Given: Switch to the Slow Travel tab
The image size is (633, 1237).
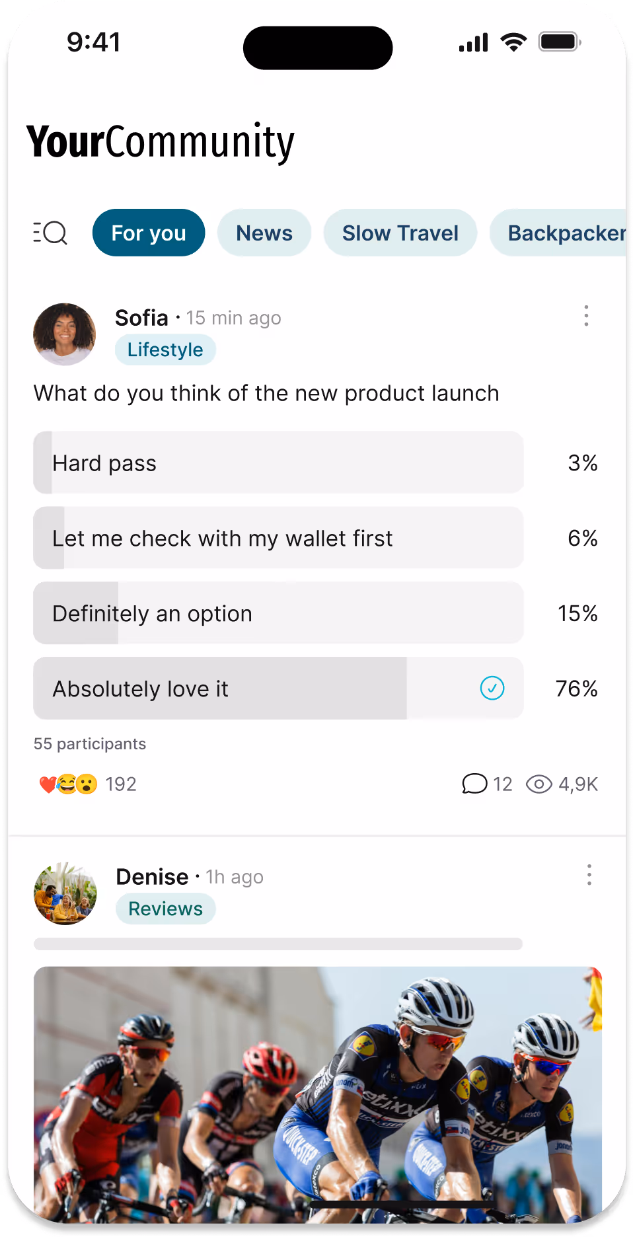Looking at the screenshot, I should pyautogui.click(x=399, y=233).
